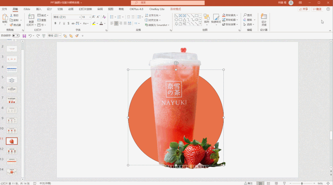Align text left in paragraph group
The image size is (333, 185).
[x=112, y=23]
